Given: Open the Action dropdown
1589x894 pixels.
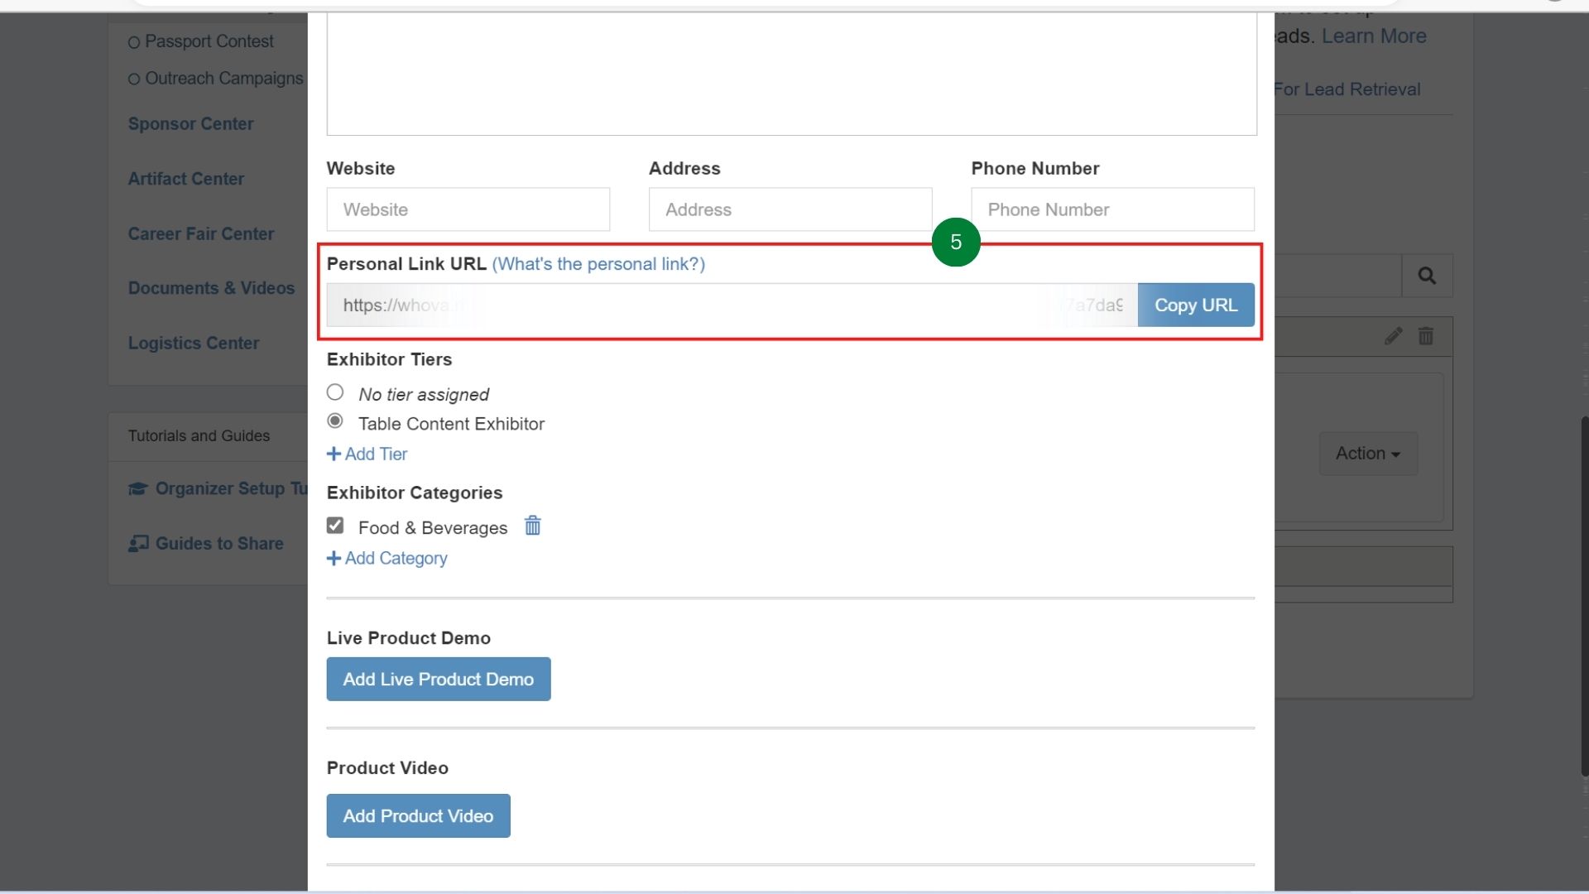Looking at the screenshot, I should pos(1367,454).
